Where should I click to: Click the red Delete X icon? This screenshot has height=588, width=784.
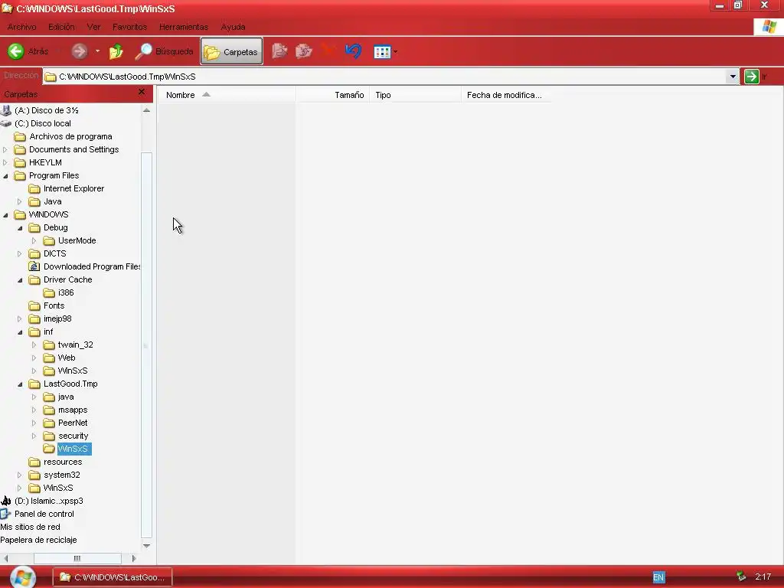tap(328, 51)
